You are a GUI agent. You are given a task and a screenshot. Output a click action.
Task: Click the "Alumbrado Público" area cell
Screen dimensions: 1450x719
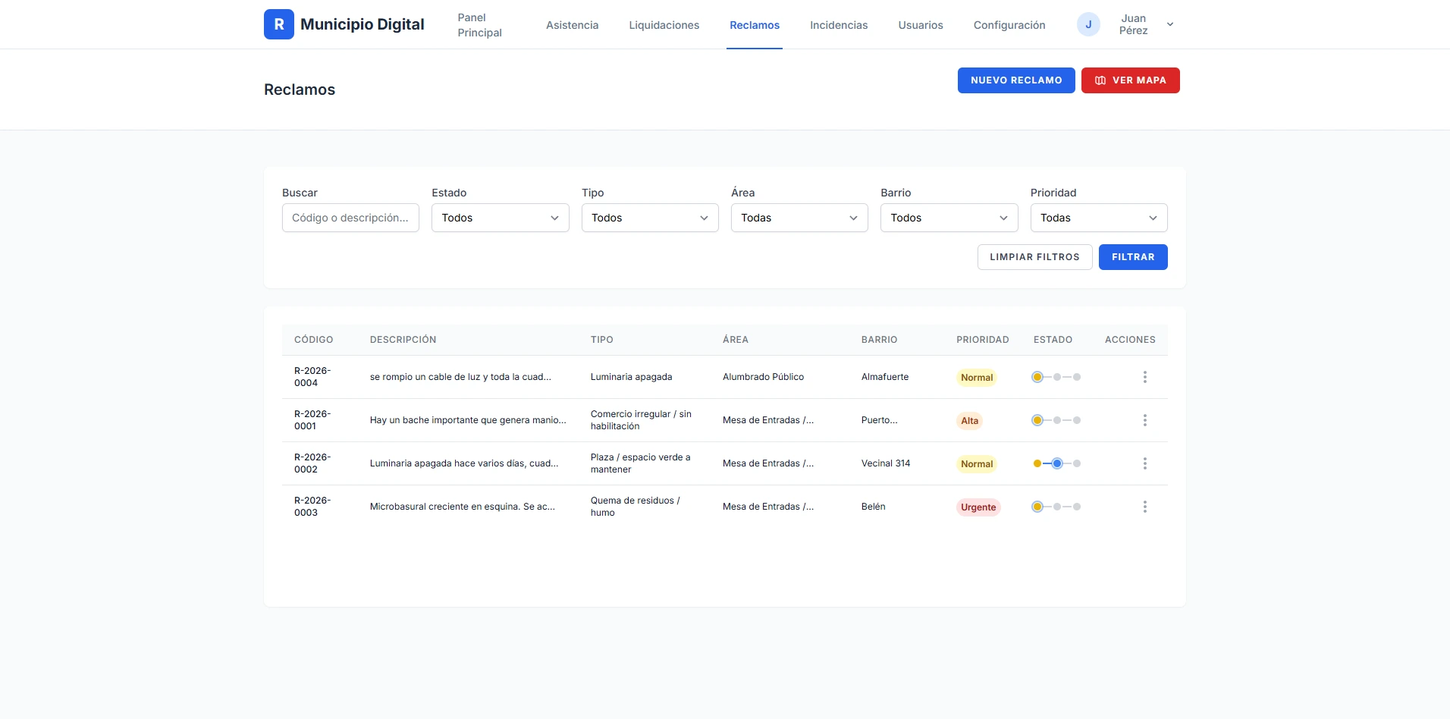pos(763,377)
